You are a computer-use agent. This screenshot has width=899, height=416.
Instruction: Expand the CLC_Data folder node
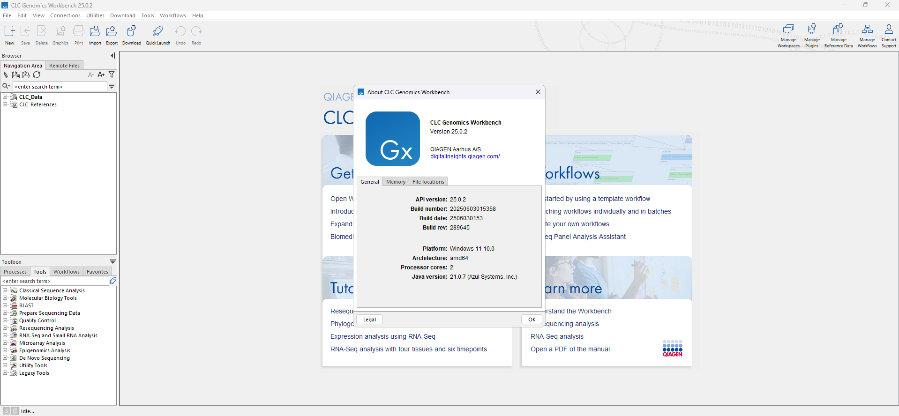pos(5,97)
